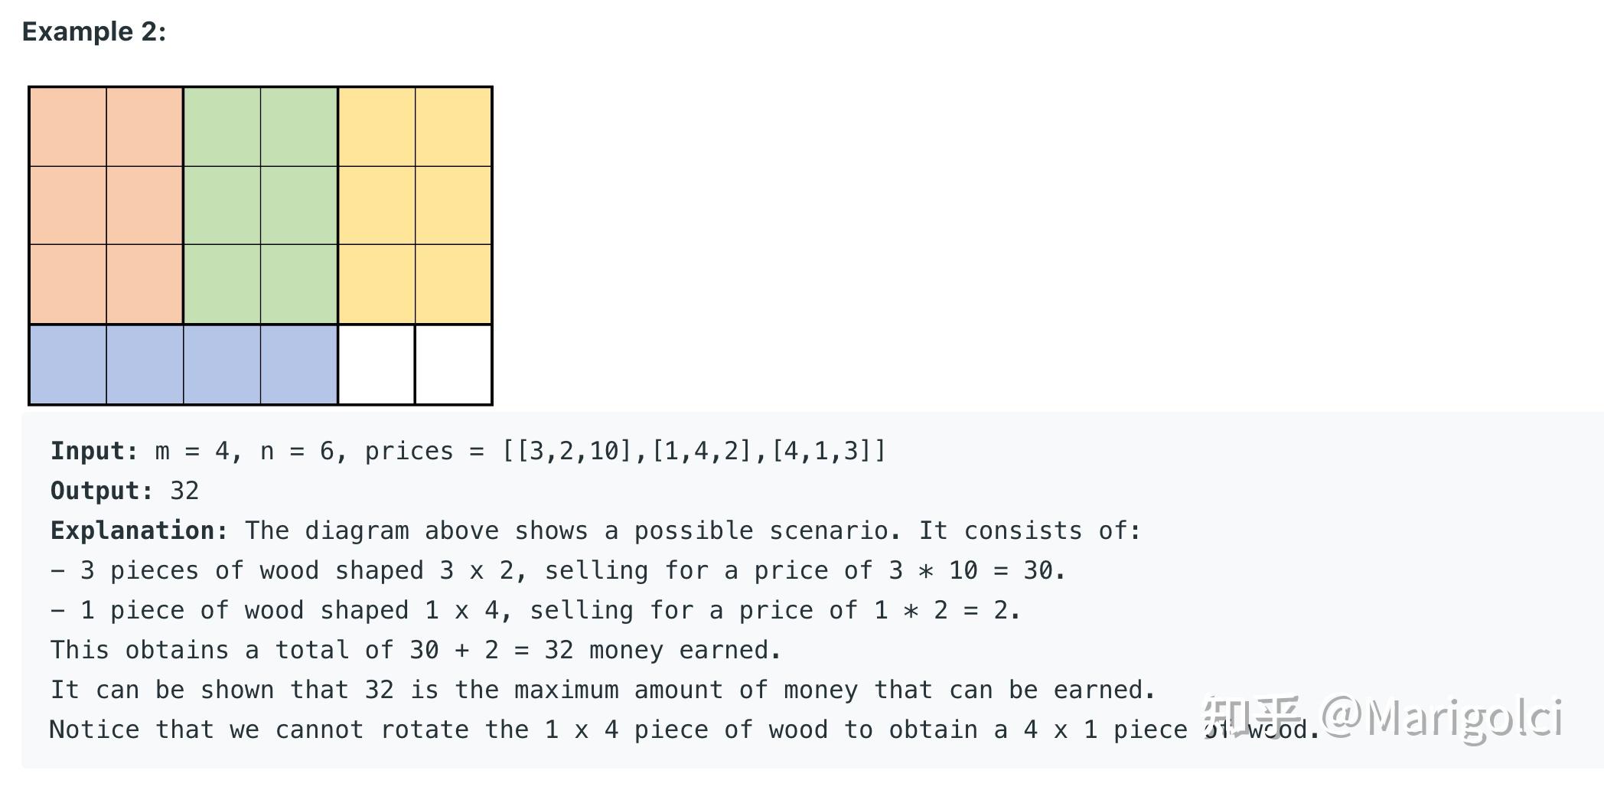Click the right white empty cell
Screen dimensions: 1604x790
pyautogui.click(x=453, y=364)
